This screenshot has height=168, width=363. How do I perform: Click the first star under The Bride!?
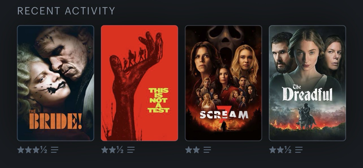click(21, 150)
